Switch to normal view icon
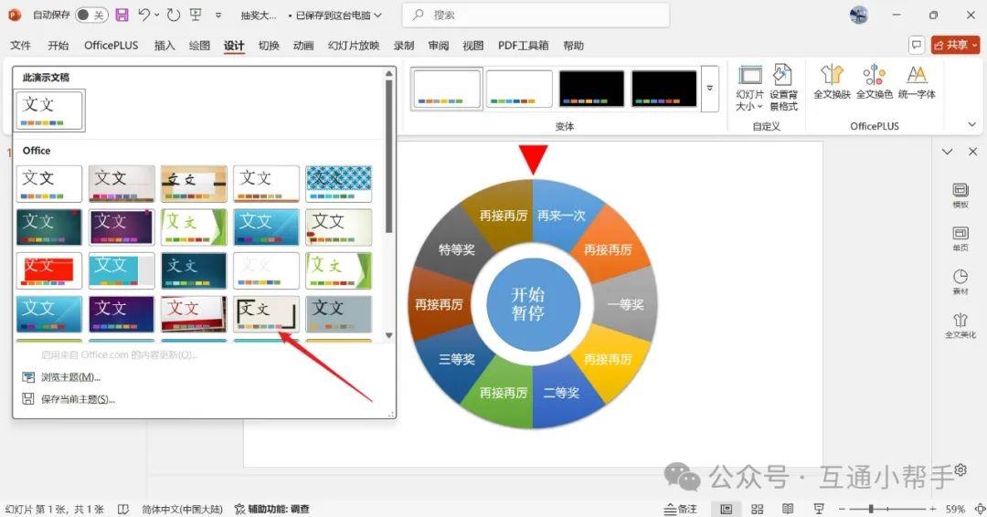Screen dimensions: 987x517 click(727, 509)
